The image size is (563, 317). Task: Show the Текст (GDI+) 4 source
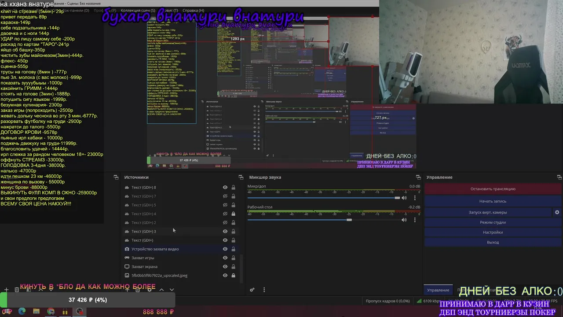tap(225, 214)
